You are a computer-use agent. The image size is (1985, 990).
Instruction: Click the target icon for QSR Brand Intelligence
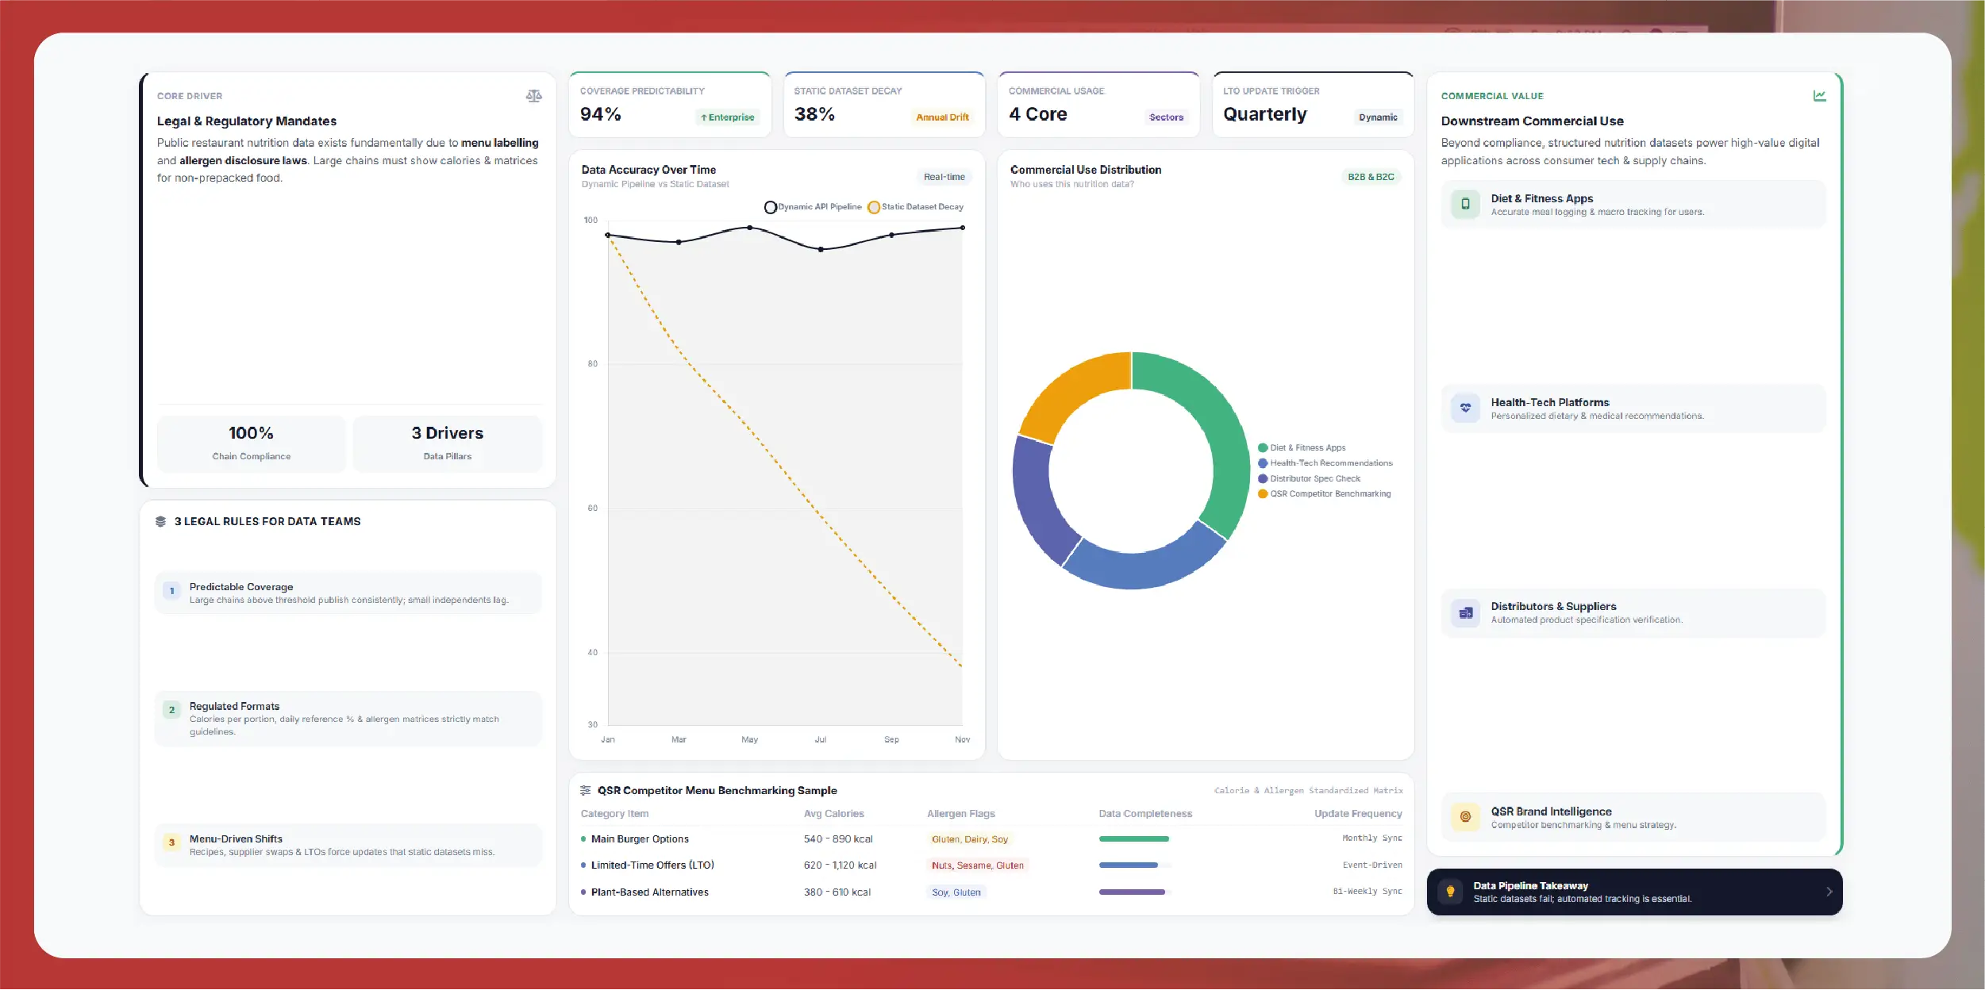pos(1465,816)
